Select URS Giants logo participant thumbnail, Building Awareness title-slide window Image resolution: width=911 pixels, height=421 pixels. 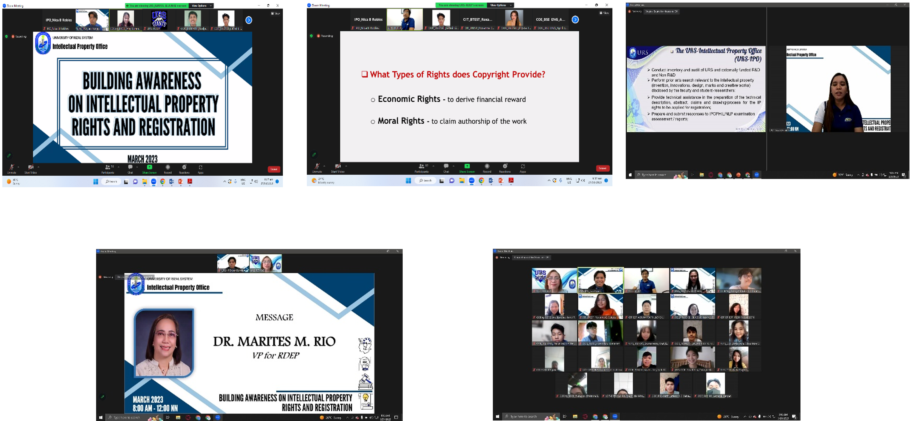pos(159,20)
